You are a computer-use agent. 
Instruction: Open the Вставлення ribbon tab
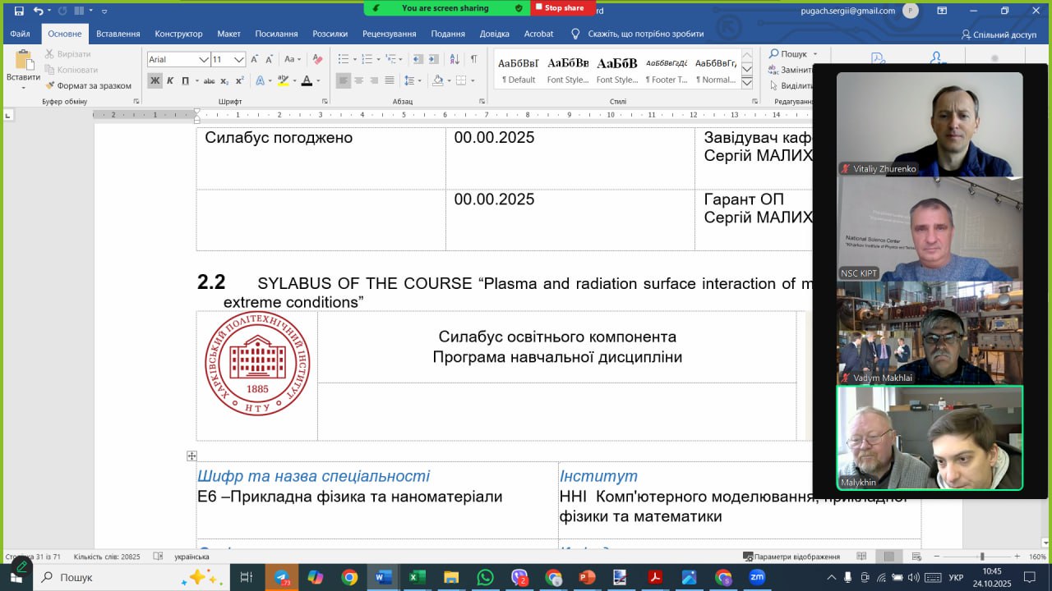(118, 34)
